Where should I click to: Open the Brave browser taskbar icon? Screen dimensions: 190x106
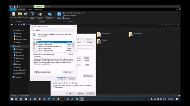tap(40, 99)
